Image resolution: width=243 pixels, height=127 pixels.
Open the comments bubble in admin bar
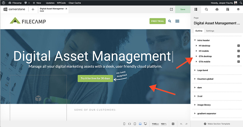pyautogui.click(x=27, y=3)
